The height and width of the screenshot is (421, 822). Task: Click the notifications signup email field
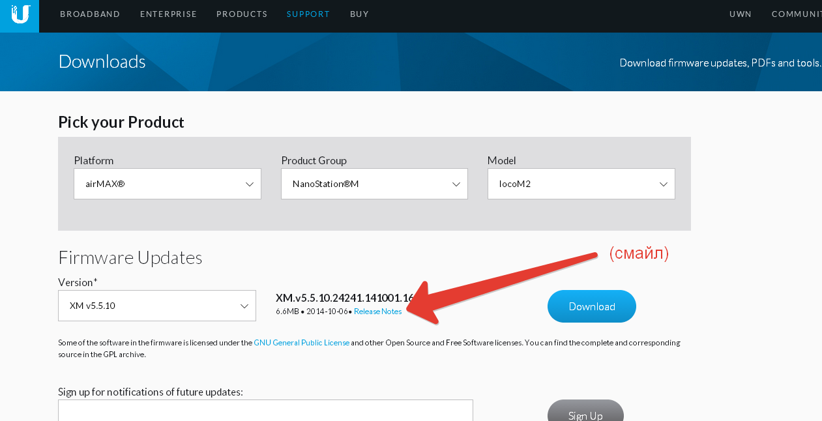tap(265, 411)
